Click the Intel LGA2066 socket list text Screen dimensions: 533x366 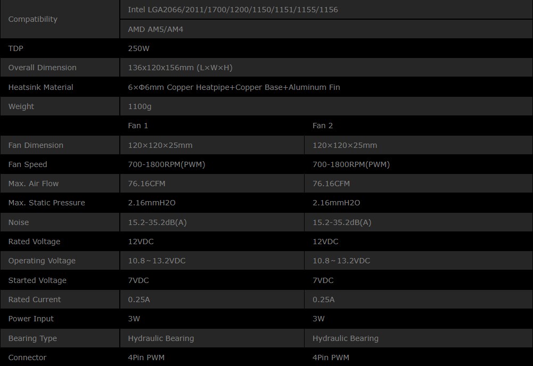click(x=233, y=10)
